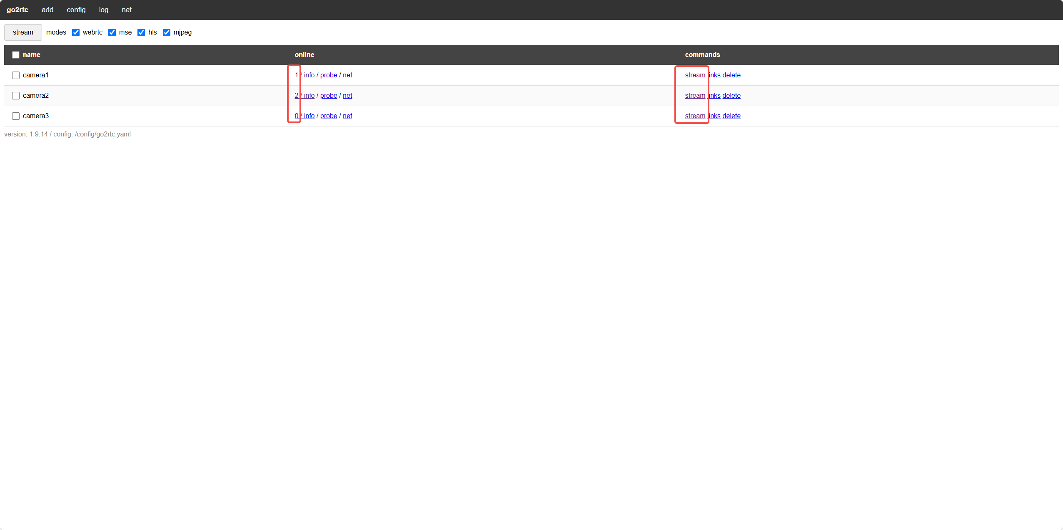Open stream link for camera1

click(695, 75)
